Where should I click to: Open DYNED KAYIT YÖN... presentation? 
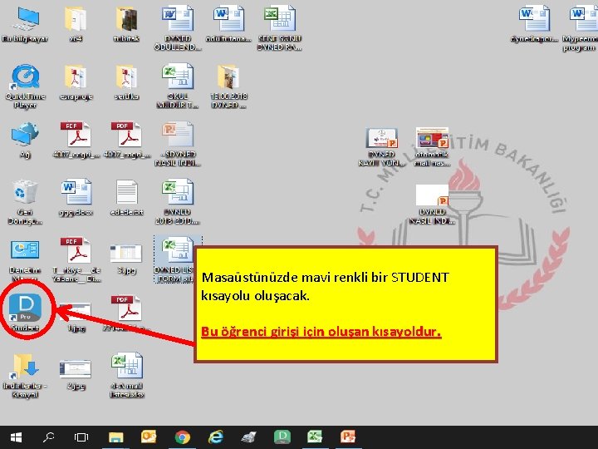(382, 137)
